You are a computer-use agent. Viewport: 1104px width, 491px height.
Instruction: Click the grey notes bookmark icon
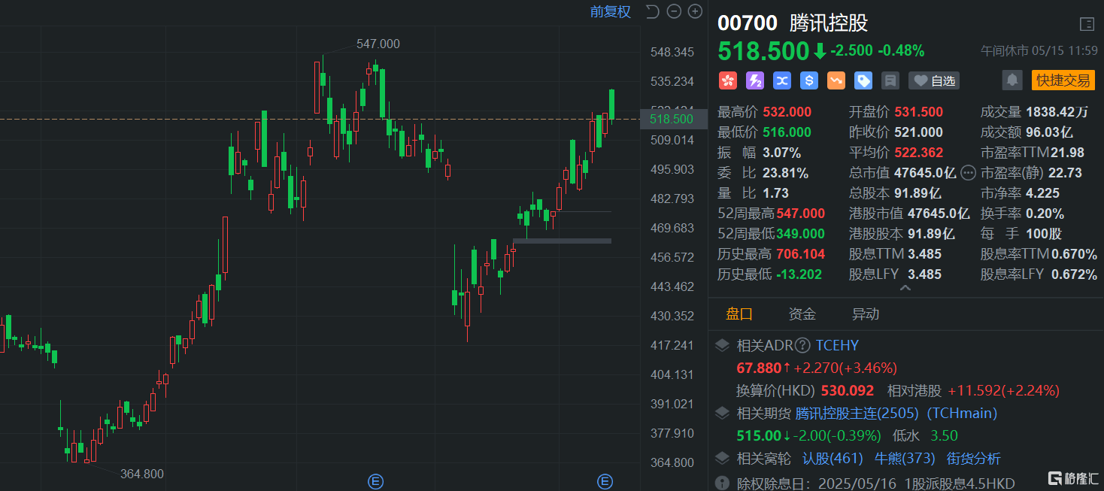click(x=890, y=80)
